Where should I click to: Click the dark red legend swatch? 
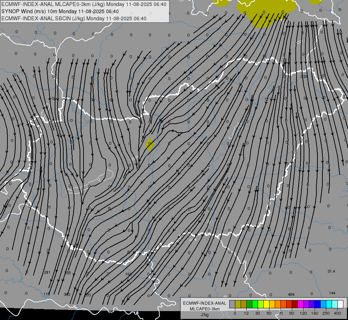coord(295,304)
